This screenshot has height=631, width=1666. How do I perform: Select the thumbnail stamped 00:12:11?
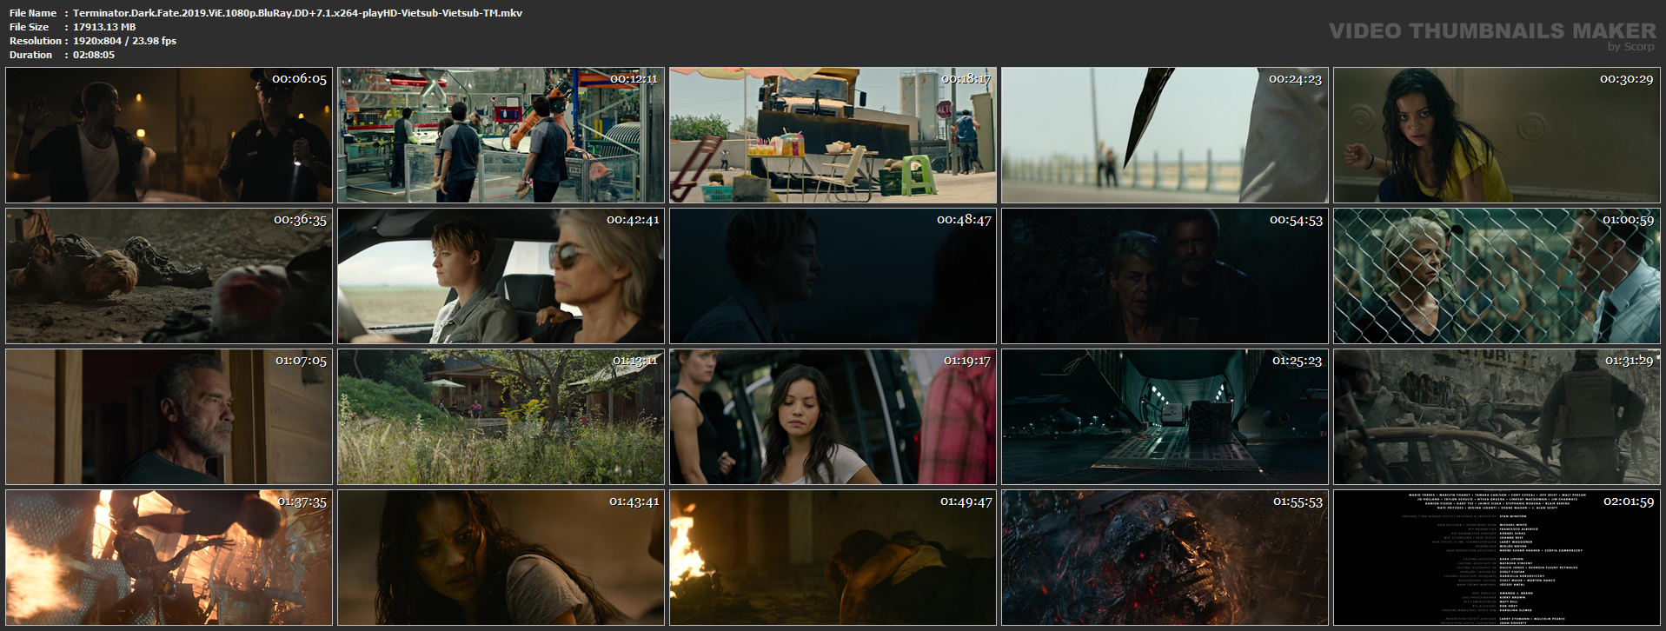click(501, 136)
